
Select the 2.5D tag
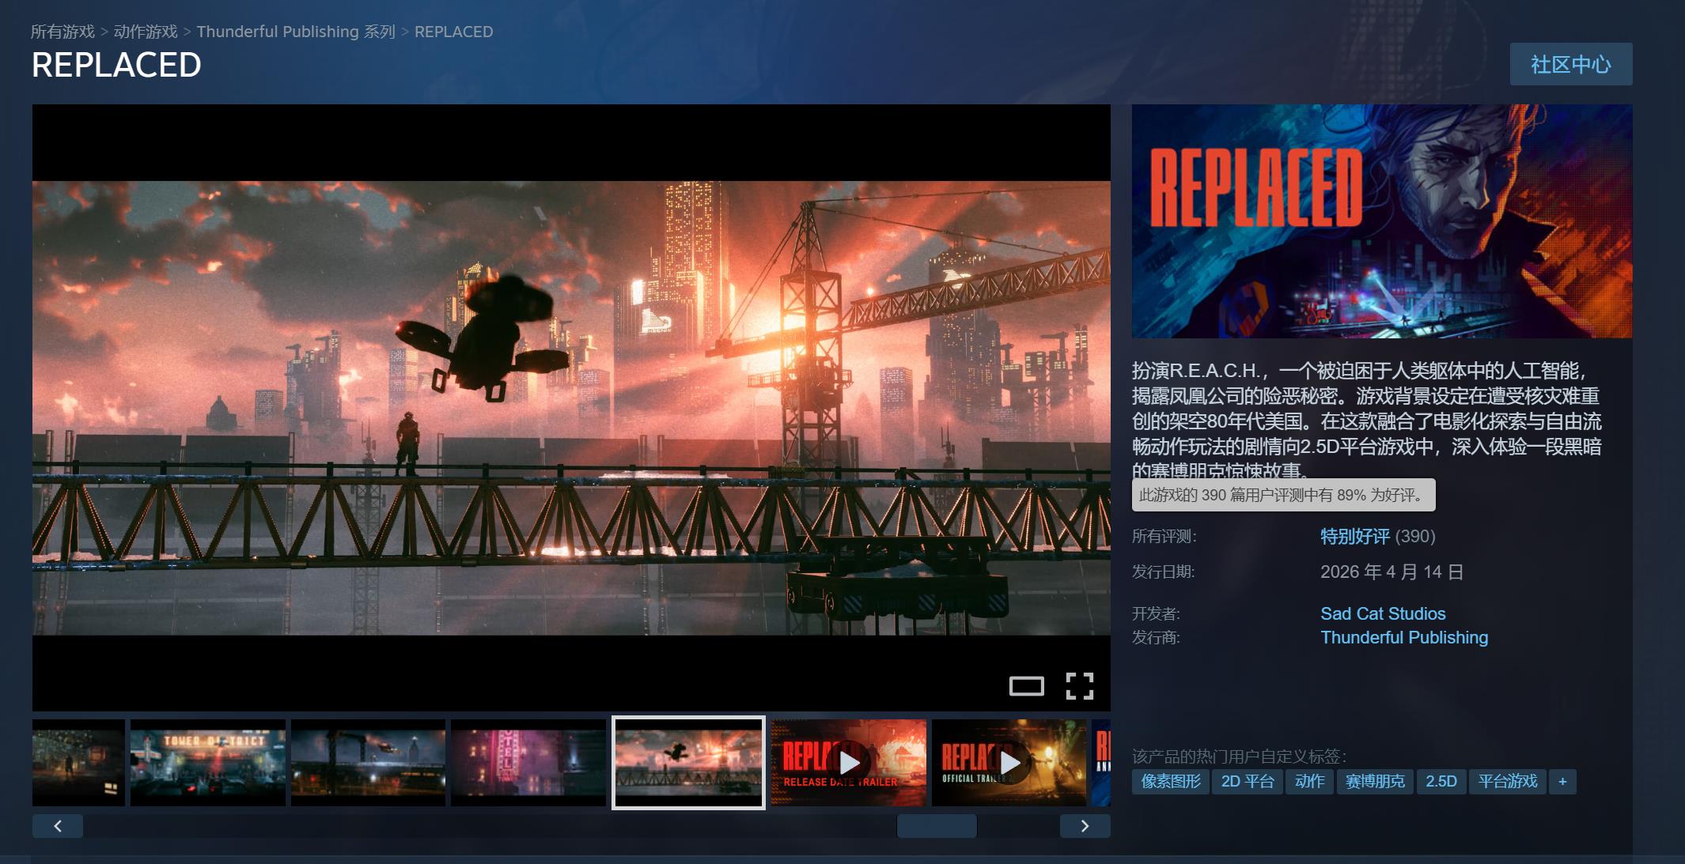[x=1441, y=782]
